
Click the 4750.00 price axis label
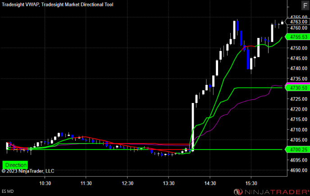point(299,48)
